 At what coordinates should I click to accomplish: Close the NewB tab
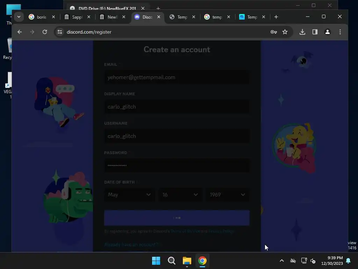(x=124, y=17)
